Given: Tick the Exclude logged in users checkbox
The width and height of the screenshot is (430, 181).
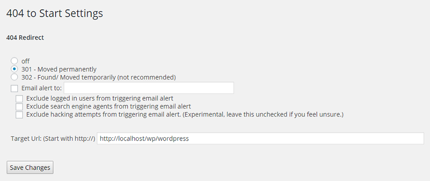Looking at the screenshot, I should pyautogui.click(x=19, y=99).
